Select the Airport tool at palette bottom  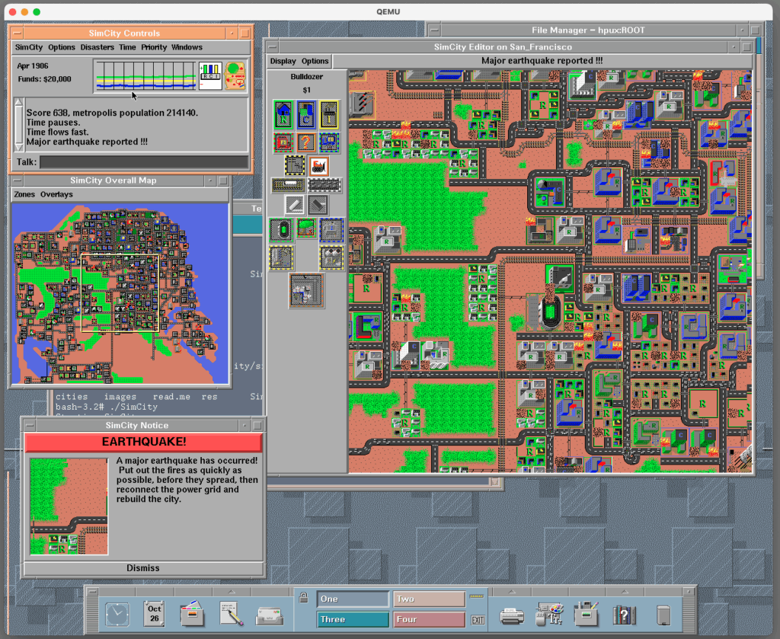306,289
